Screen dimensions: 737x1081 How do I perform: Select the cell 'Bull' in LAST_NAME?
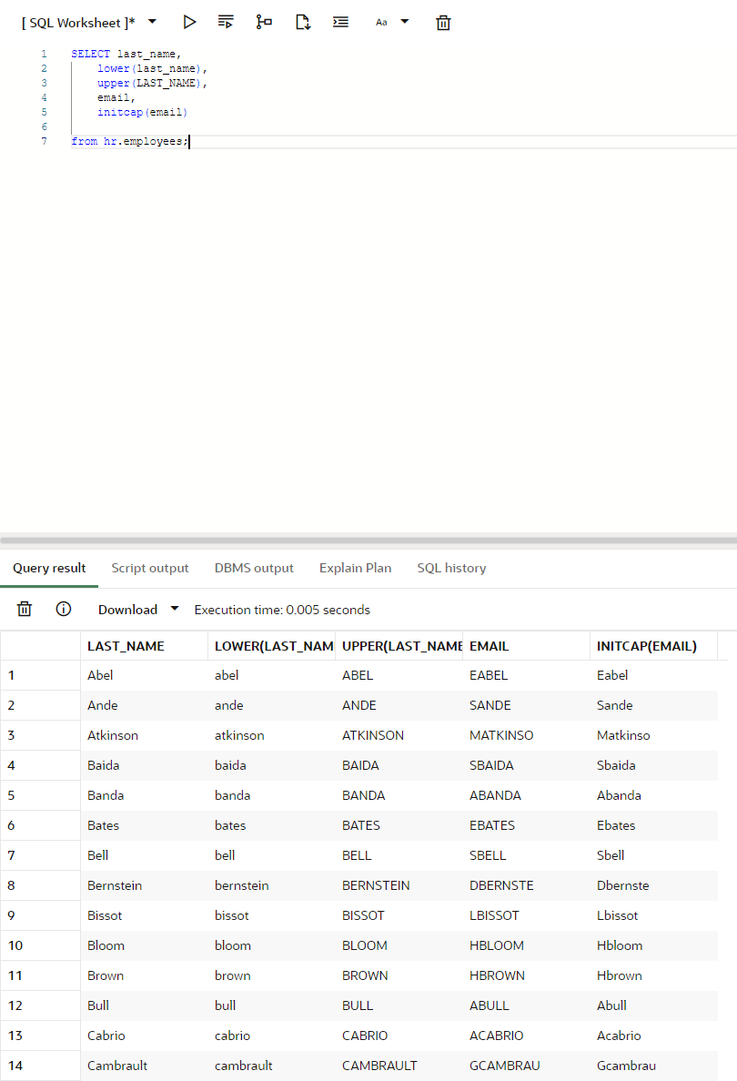point(144,1005)
